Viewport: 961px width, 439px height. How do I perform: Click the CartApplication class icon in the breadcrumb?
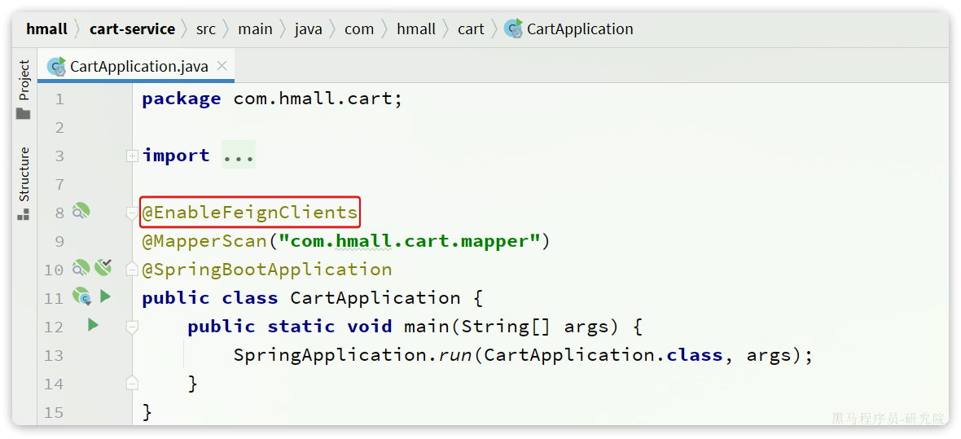tap(513, 29)
